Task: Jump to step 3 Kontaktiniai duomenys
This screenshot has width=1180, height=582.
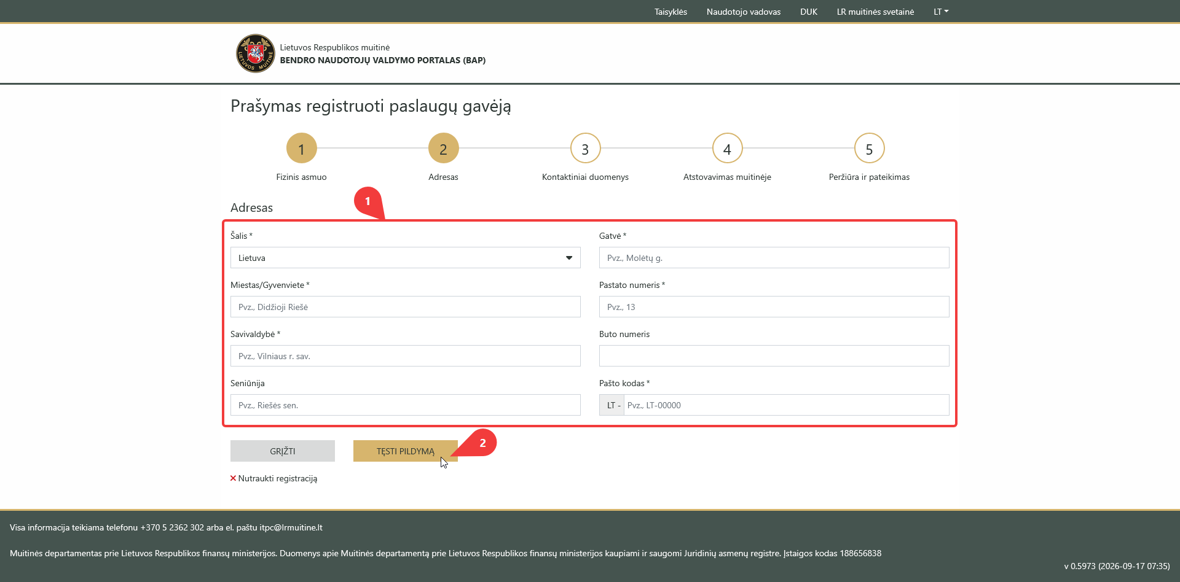Action: pos(585,149)
